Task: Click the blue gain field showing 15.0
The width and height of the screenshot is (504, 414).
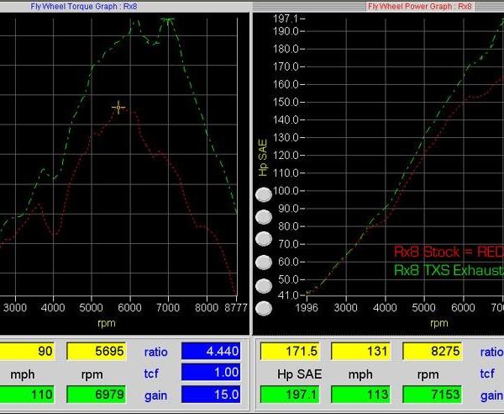Action: pos(211,395)
